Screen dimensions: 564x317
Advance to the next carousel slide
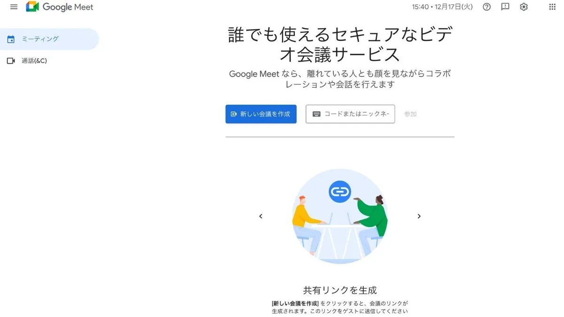[x=419, y=216]
